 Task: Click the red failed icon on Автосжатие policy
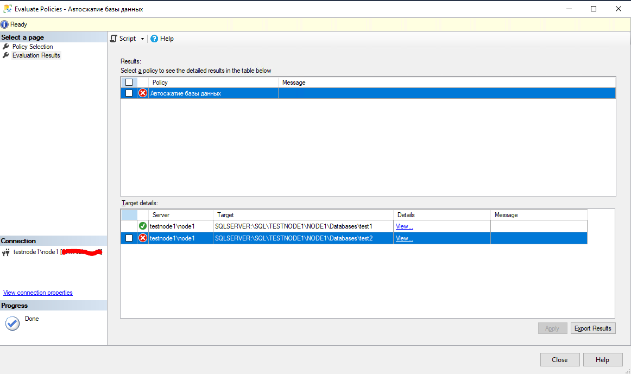143,93
